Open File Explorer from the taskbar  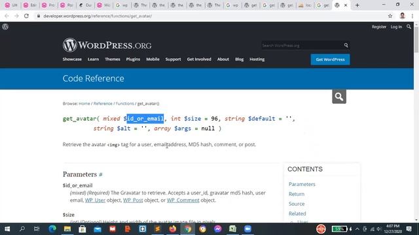click(67, 229)
